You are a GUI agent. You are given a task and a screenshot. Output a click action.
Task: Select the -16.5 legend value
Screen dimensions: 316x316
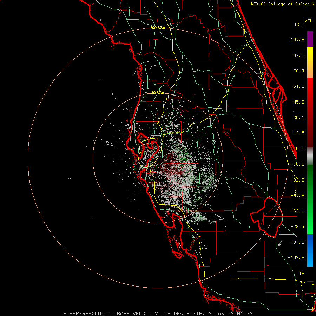click(297, 164)
